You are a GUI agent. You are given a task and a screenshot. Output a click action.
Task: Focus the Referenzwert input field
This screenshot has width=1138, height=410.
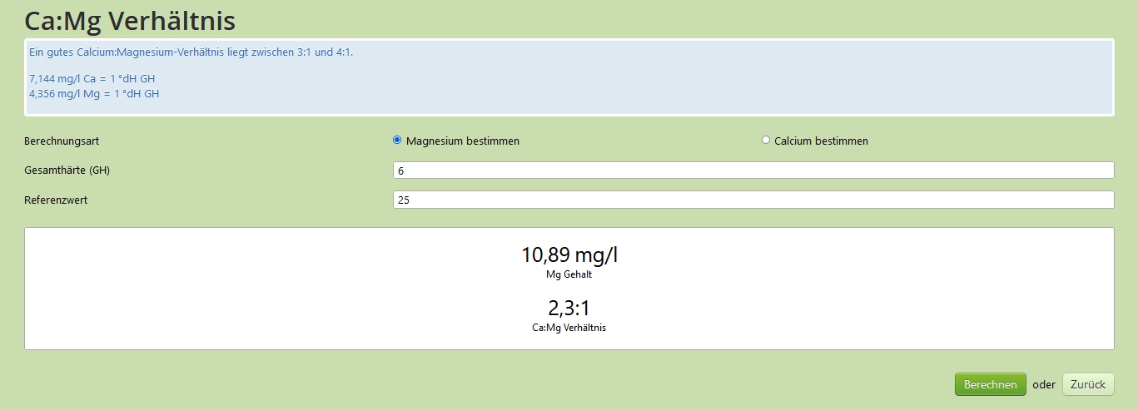click(753, 200)
